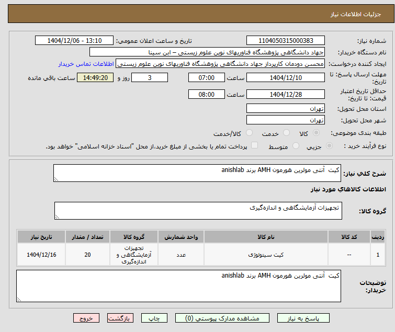
Task: Click the ساعت باقی مانده label
Action: coord(51,78)
